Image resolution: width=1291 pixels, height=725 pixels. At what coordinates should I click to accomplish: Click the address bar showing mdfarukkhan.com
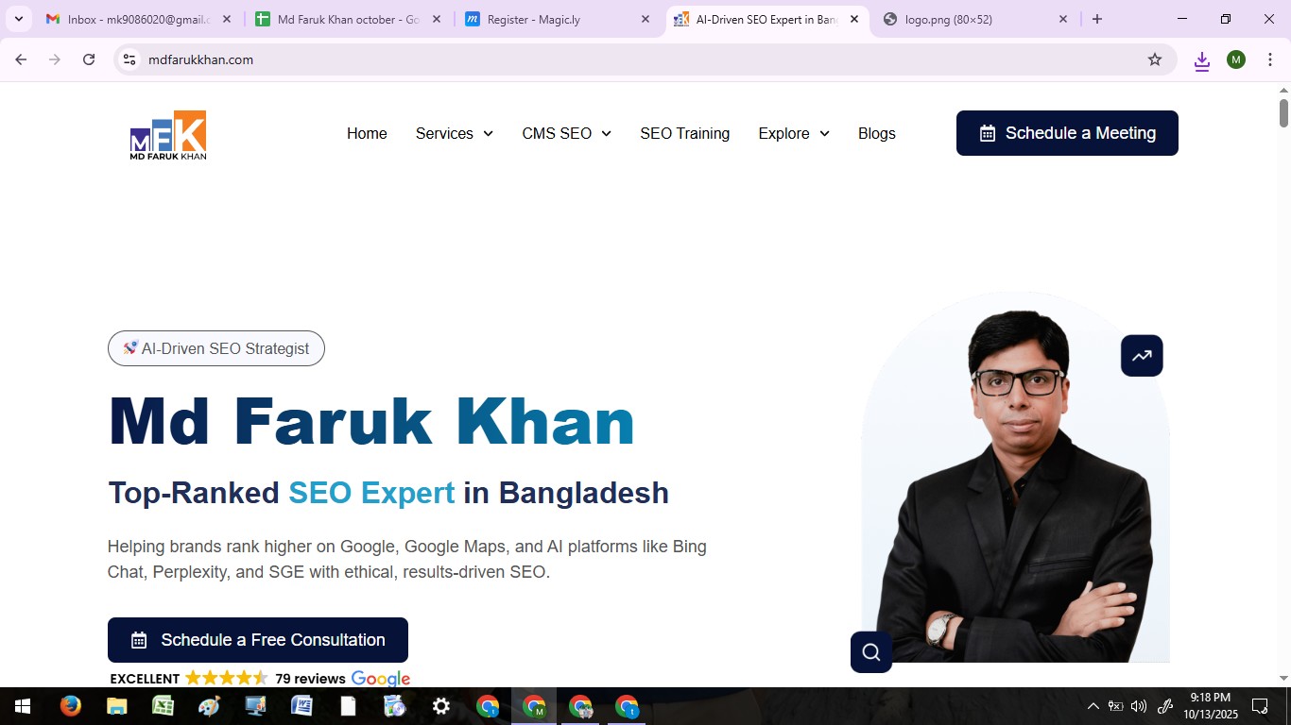pyautogui.click(x=567, y=59)
